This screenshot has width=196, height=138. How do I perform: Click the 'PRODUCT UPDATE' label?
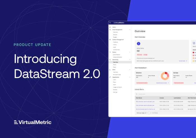[x=32, y=45]
